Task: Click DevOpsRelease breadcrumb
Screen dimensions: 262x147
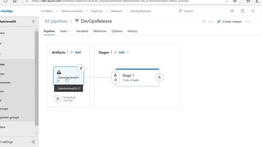Action: [141, 11]
